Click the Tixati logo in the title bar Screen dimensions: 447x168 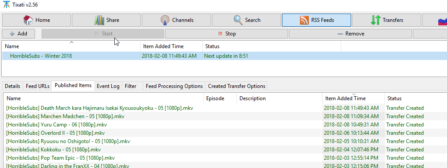(x=6, y=5)
